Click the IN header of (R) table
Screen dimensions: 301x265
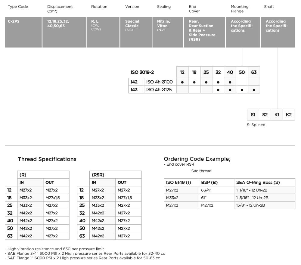tap(30, 182)
